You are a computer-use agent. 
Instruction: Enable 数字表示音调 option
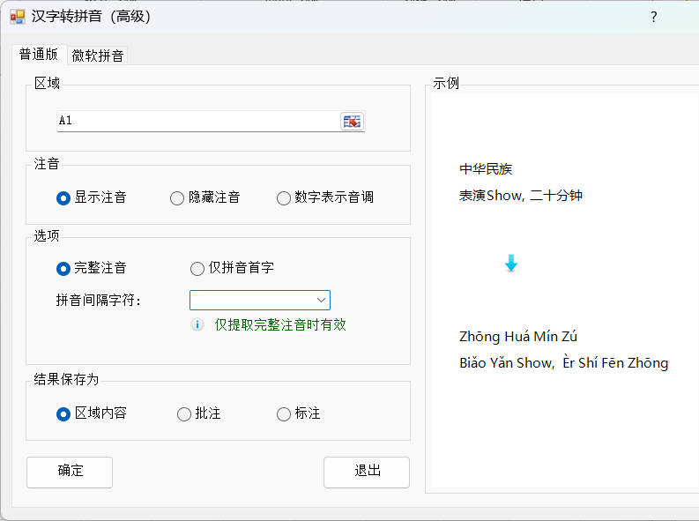(x=284, y=198)
